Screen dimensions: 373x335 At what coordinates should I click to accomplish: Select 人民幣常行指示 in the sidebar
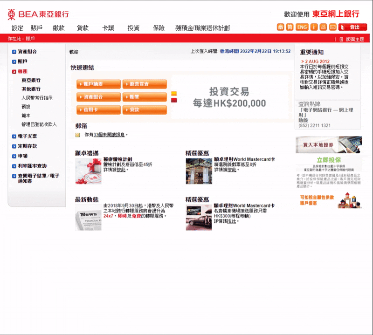pos(37,98)
